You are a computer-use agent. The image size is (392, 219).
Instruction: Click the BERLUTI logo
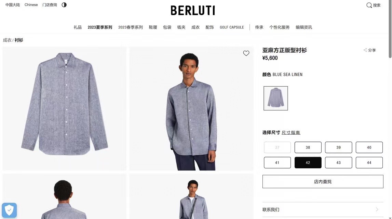(x=192, y=11)
